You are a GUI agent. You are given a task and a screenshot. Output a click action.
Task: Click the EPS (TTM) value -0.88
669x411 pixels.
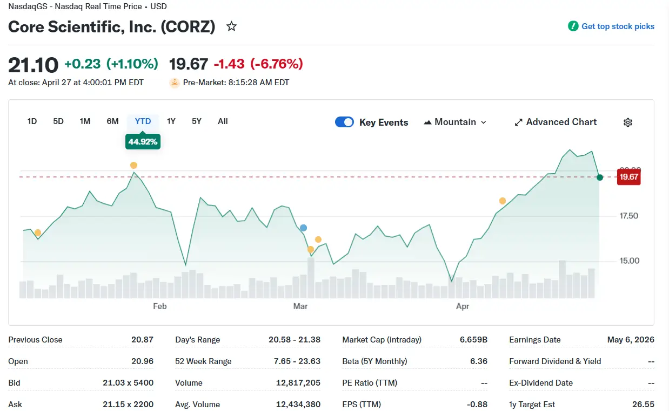coord(477,405)
